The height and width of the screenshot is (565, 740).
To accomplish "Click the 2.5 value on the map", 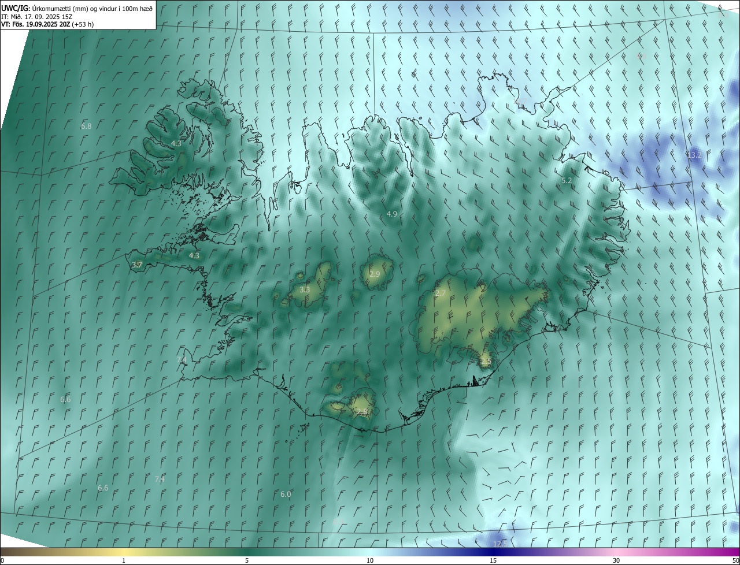I will [486, 362].
